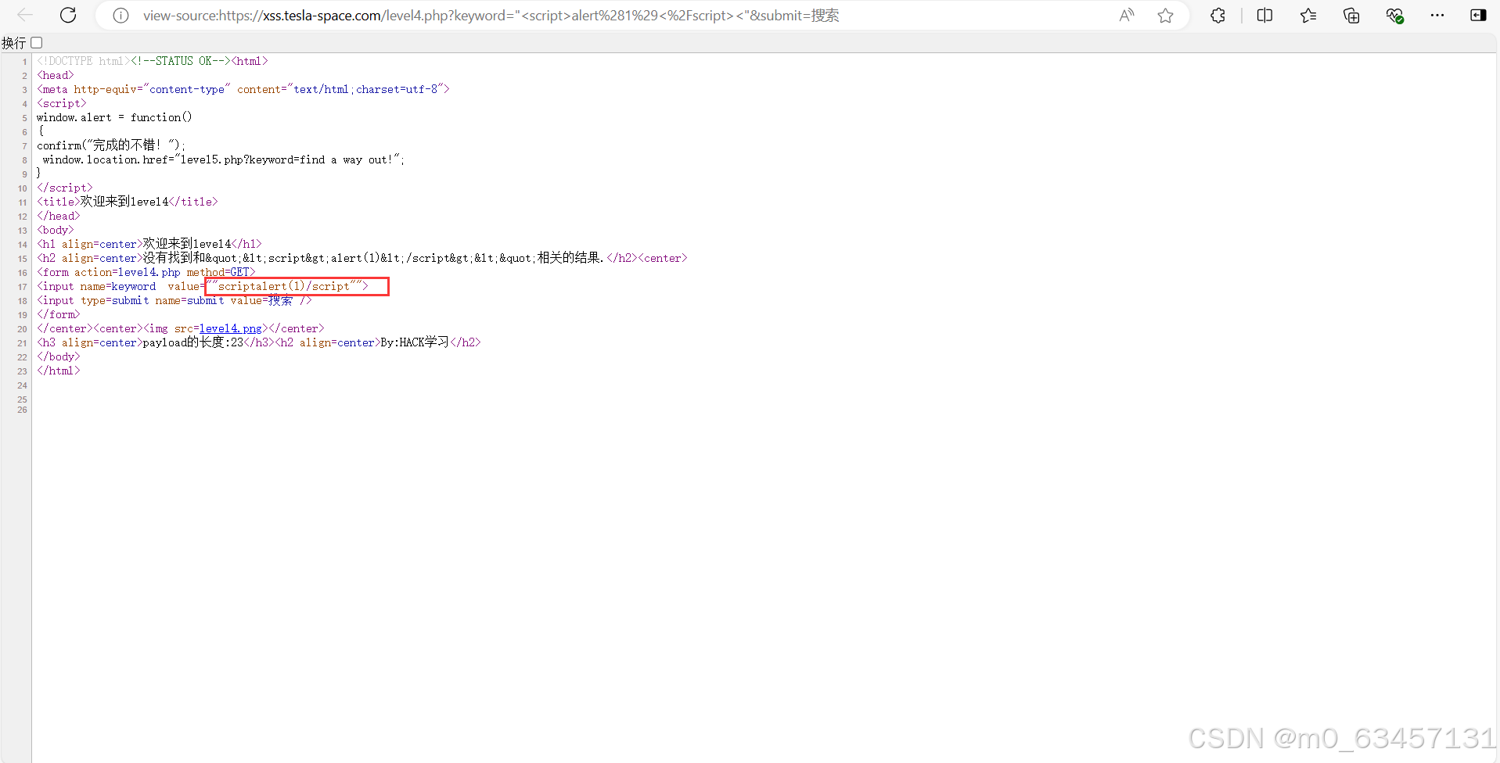Click the browser back arrow
Image resolution: width=1500 pixels, height=763 pixels.
[25, 15]
